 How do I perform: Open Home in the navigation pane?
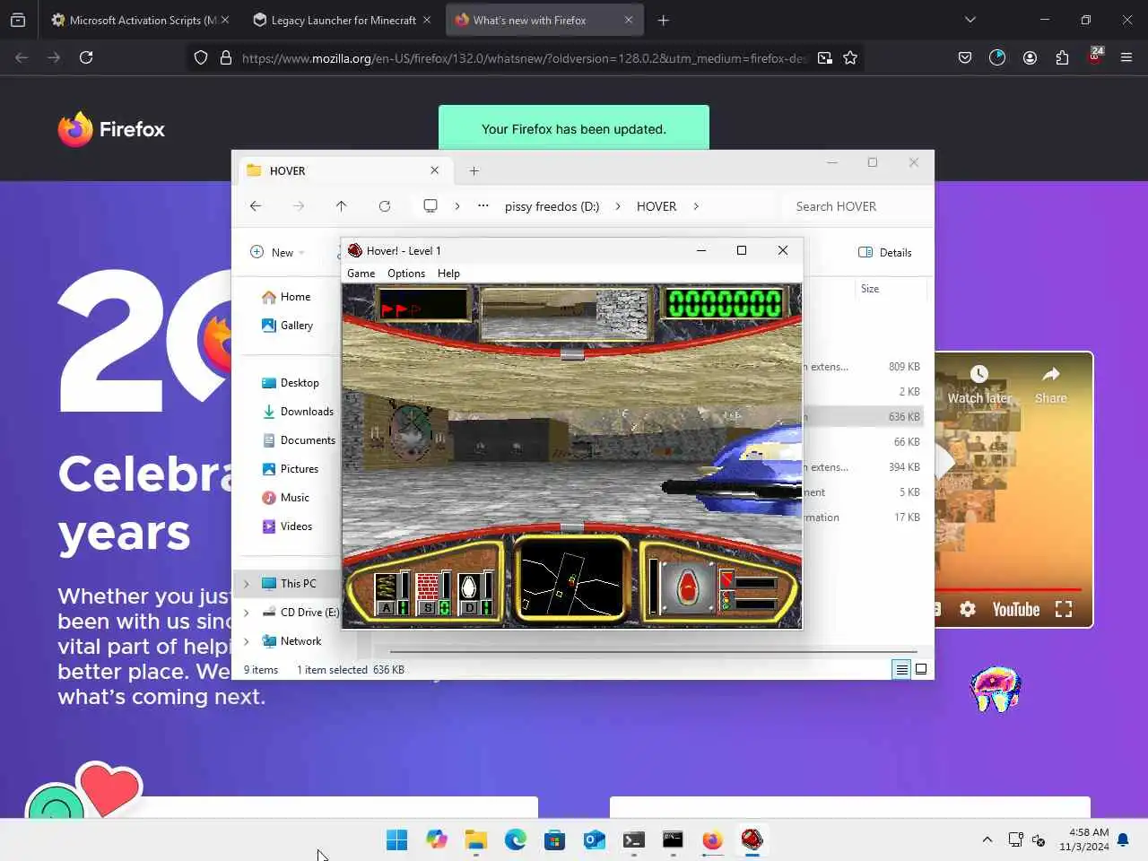coord(286,297)
